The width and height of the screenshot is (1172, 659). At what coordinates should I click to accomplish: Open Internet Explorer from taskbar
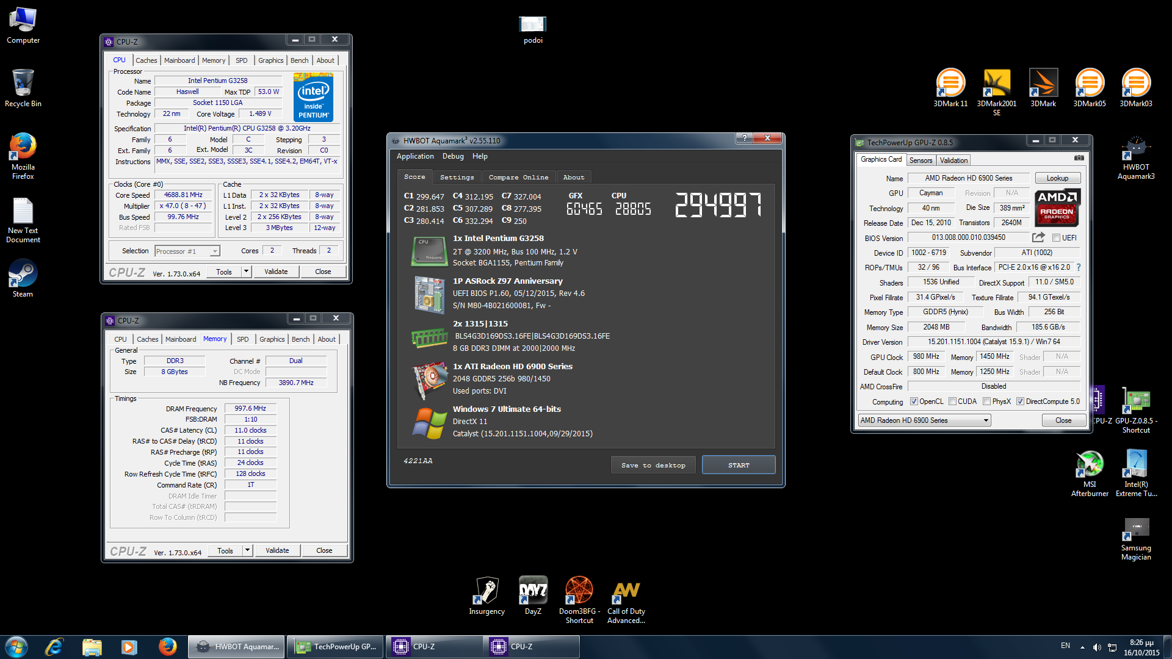(54, 647)
